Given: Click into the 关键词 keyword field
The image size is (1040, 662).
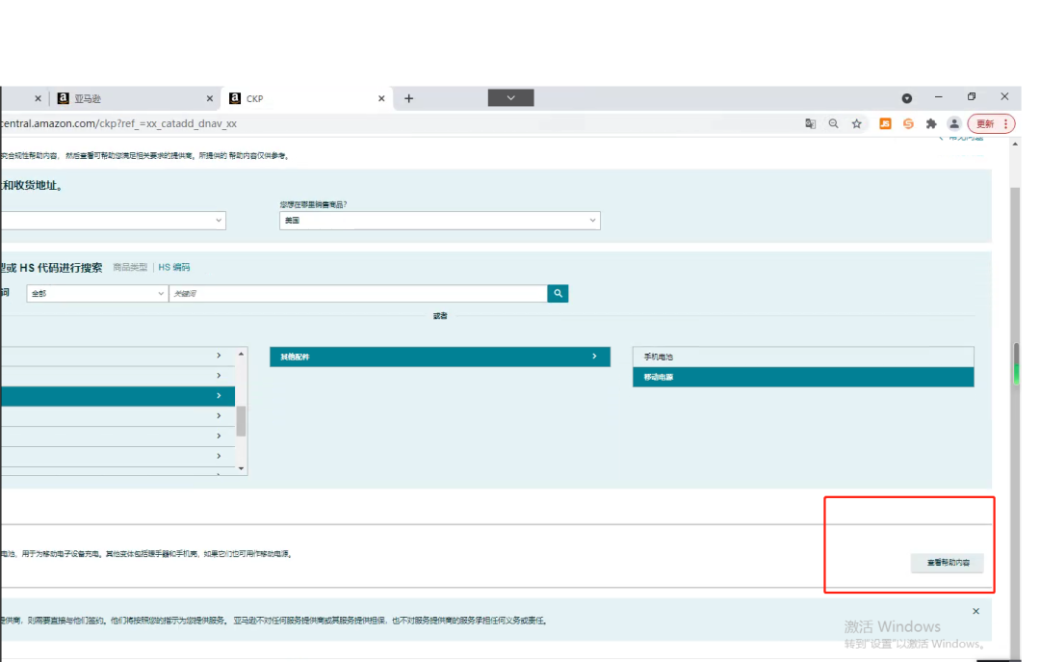Looking at the screenshot, I should (x=358, y=294).
